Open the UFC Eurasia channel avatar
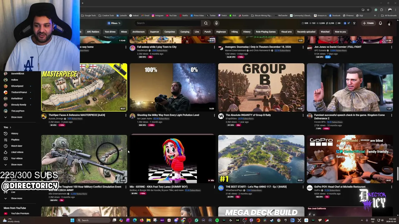 [x=310, y=48]
